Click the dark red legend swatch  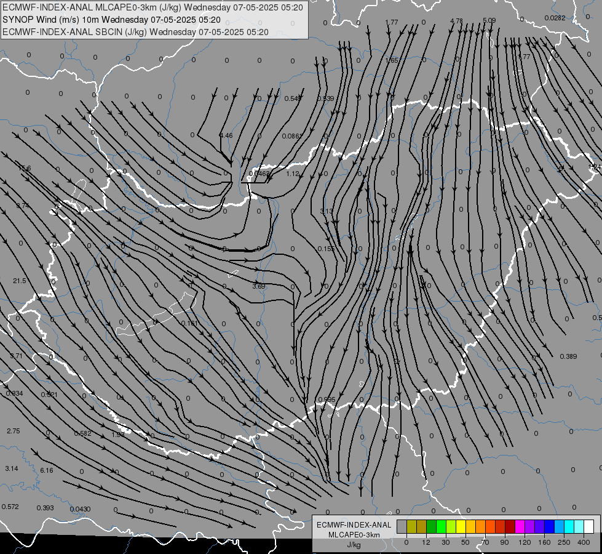(x=510, y=526)
